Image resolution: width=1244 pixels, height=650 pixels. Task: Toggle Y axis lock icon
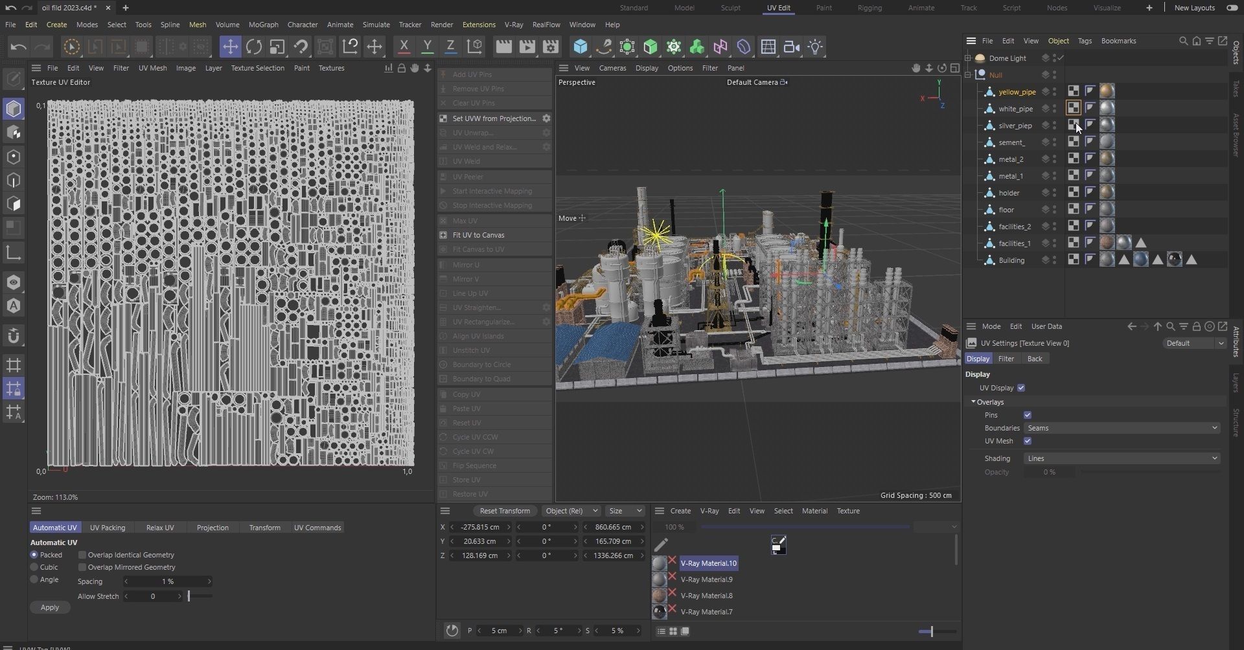pos(427,47)
